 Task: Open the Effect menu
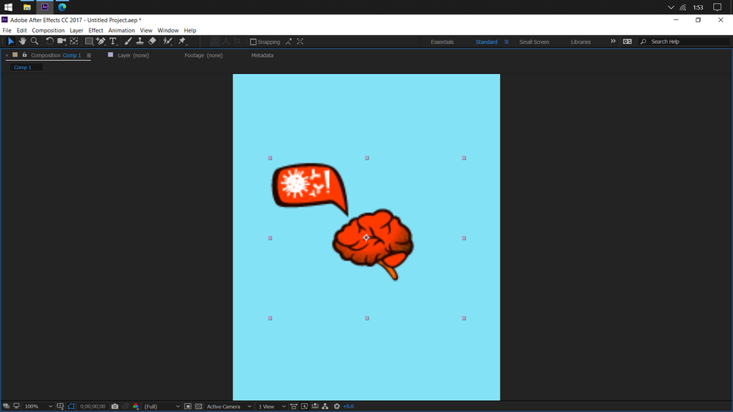pos(96,30)
